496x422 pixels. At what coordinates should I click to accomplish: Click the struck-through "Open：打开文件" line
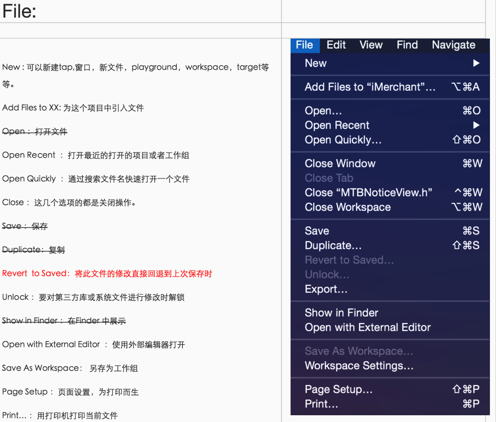(35, 131)
